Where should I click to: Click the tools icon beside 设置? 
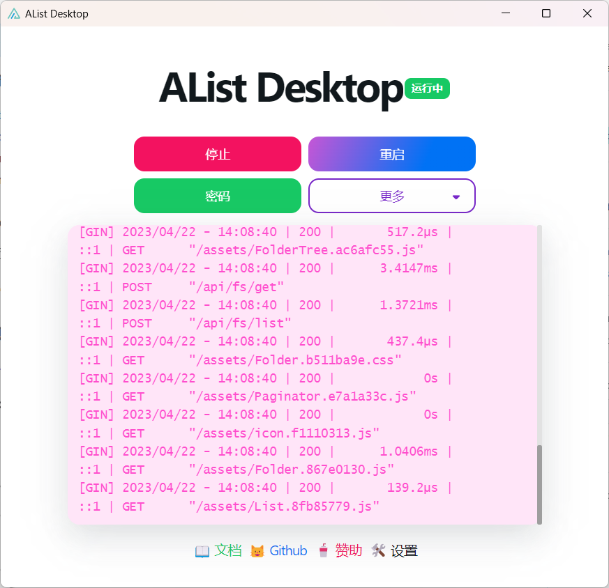[x=378, y=550]
